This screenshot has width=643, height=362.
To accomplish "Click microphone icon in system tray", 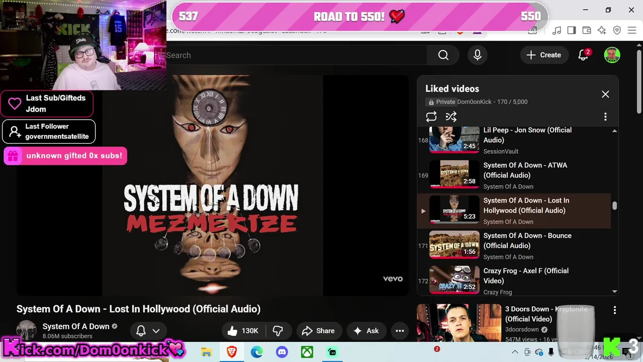I will click(551, 352).
